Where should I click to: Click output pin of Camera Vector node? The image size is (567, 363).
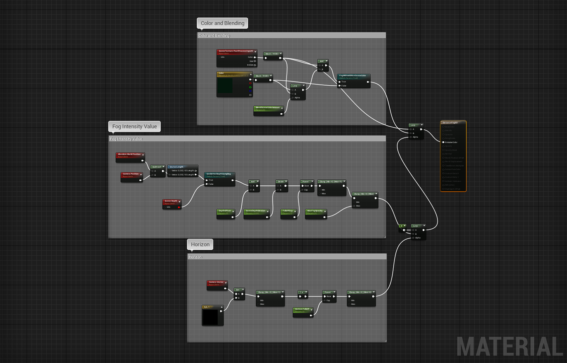[x=225, y=288]
